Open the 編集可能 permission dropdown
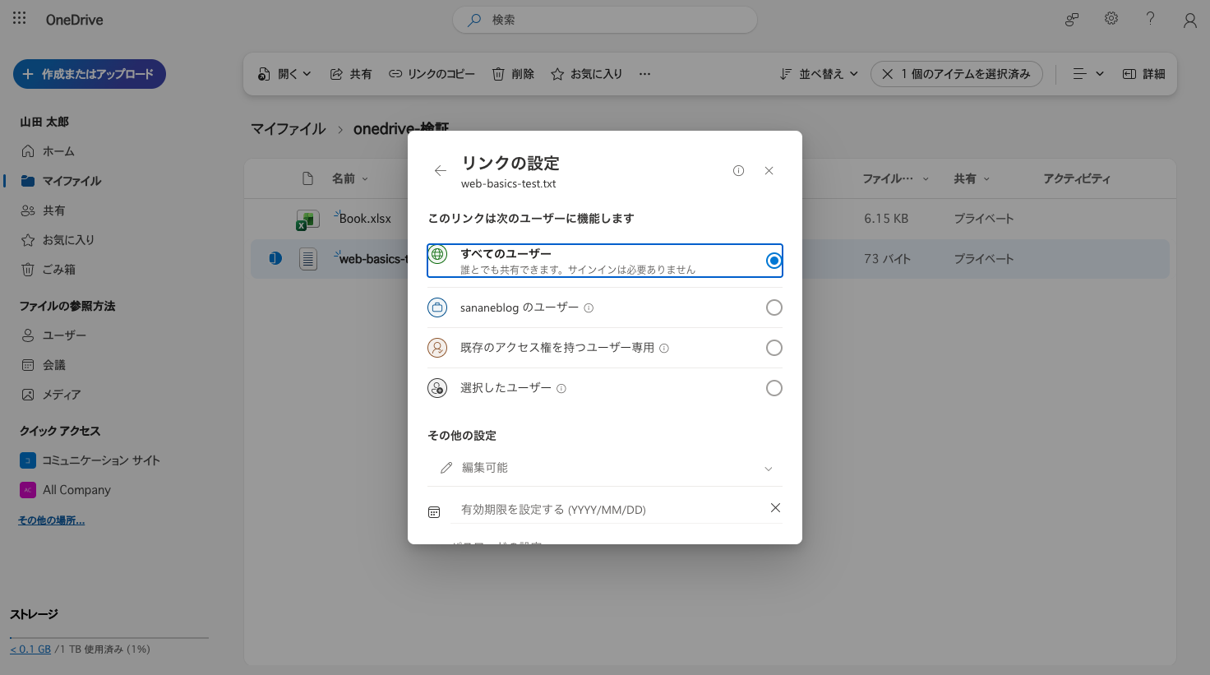 pyautogui.click(x=605, y=468)
